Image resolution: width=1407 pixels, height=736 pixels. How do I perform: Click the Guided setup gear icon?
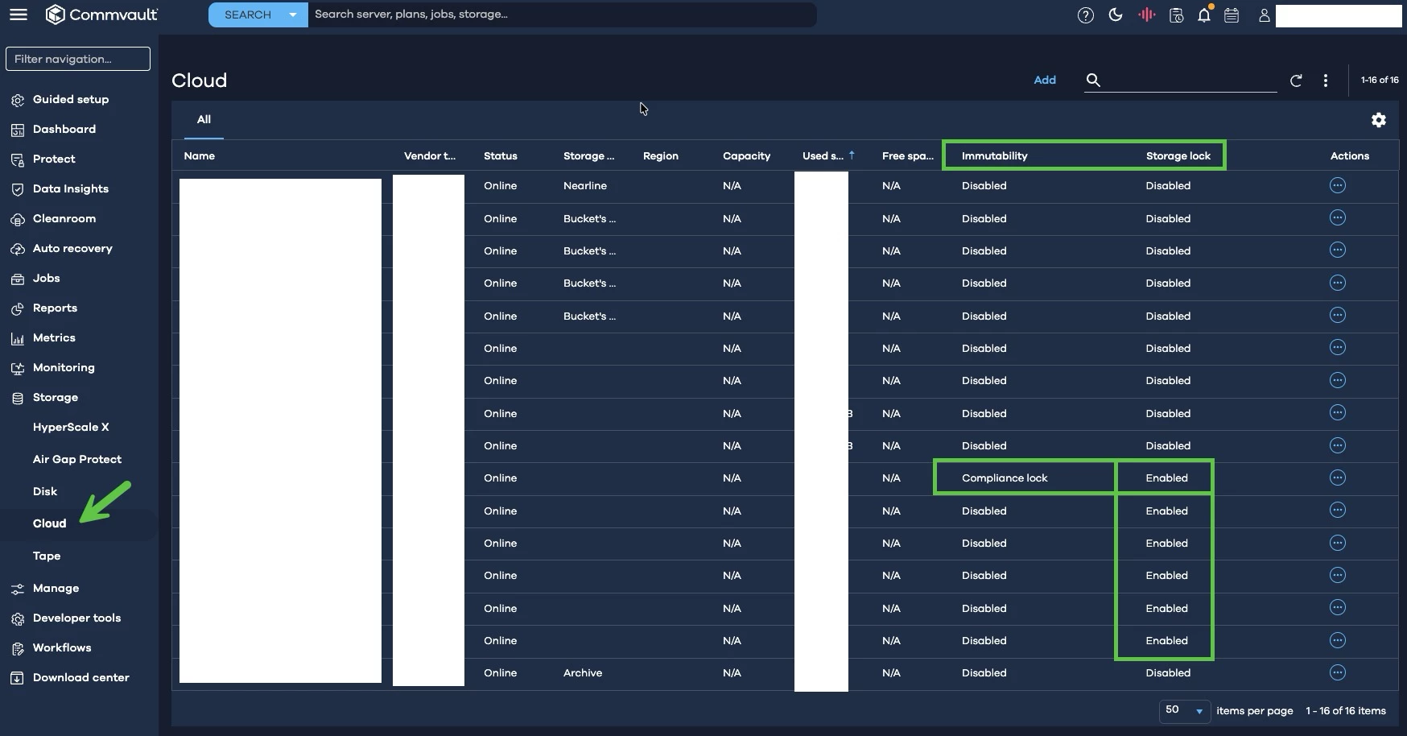[x=18, y=101]
